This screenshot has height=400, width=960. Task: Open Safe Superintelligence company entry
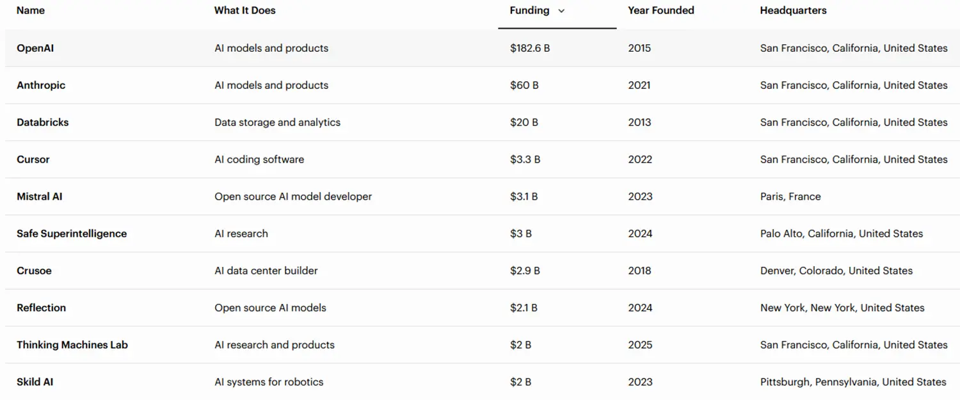[x=72, y=234]
